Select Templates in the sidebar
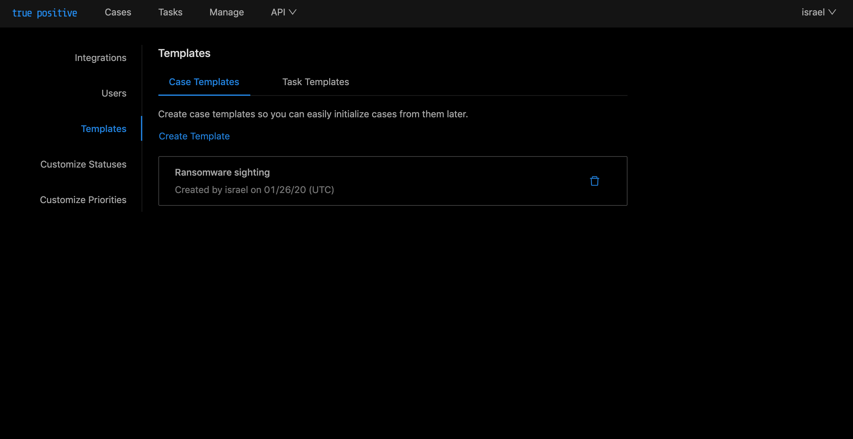Viewport: 853px width, 439px height. (x=103, y=129)
